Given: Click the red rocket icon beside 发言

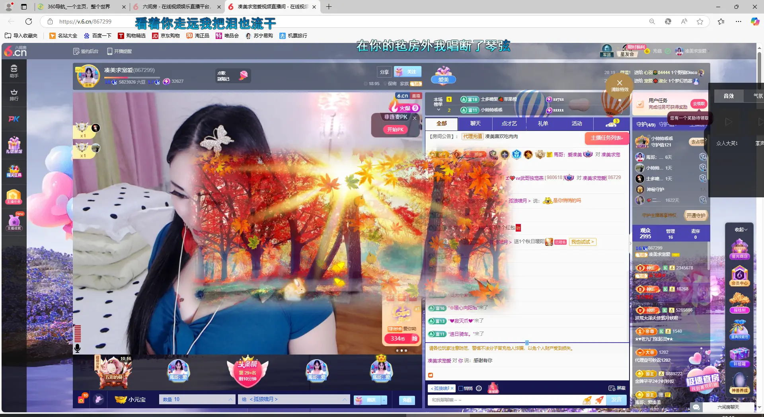Looking at the screenshot, I should coord(599,400).
